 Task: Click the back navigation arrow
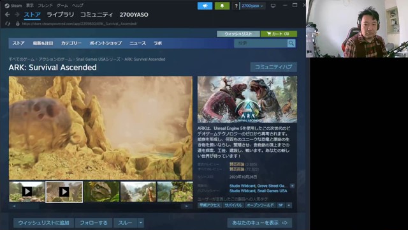click(x=8, y=15)
